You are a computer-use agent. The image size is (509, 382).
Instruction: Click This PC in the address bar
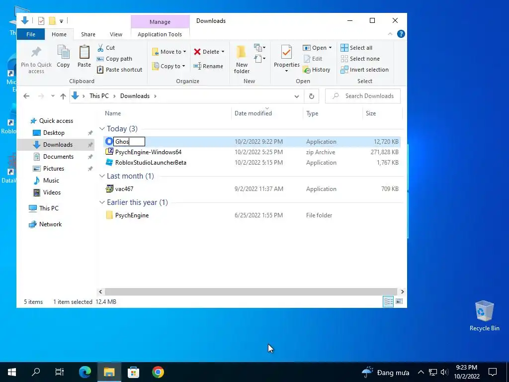tap(99, 96)
